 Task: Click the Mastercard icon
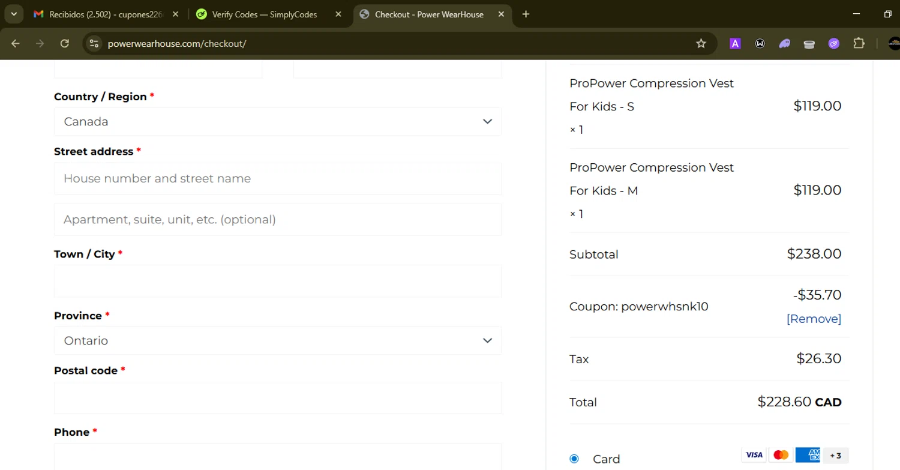781,455
